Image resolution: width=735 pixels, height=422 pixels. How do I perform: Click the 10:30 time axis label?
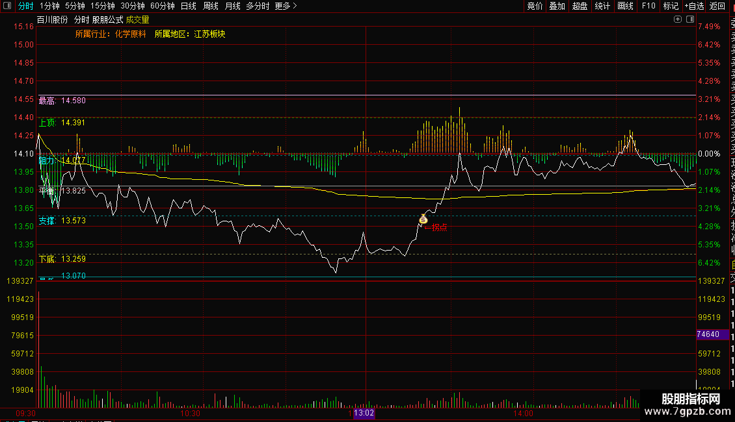click(x=191, y=413)
